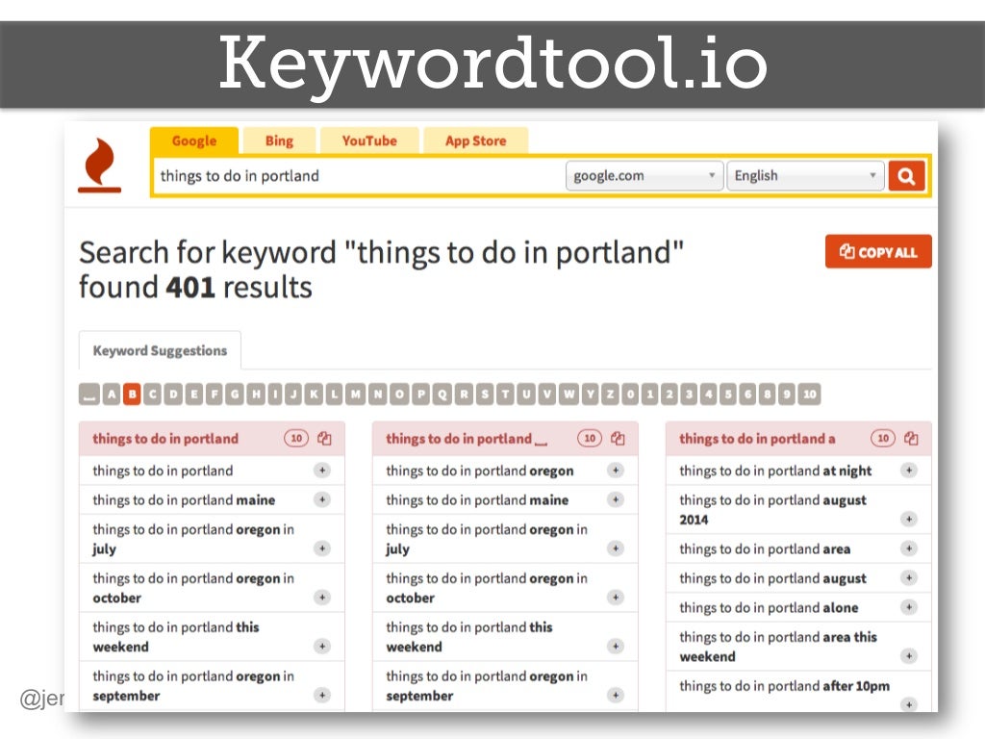Click the 'found 401 results' heading text

pyautogui.click(x=195, y=287)
